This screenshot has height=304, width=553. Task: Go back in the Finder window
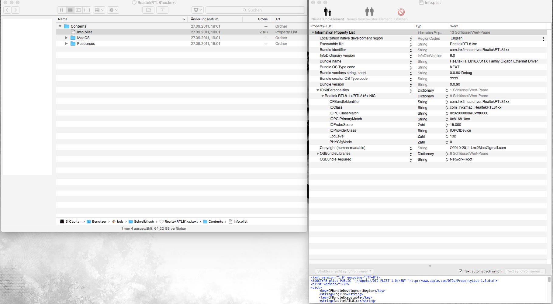click(x=8, y=10)
